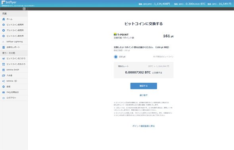Click the bitFlyer logo in header
Image resolution: width=234 pixels, height=150 pixels.
click(9, 2)
